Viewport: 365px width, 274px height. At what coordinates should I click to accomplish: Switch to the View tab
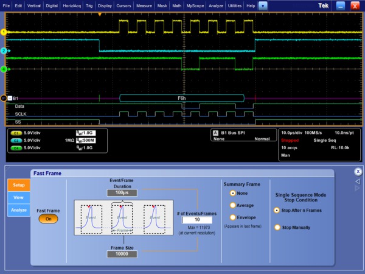(x=18, y=197)
